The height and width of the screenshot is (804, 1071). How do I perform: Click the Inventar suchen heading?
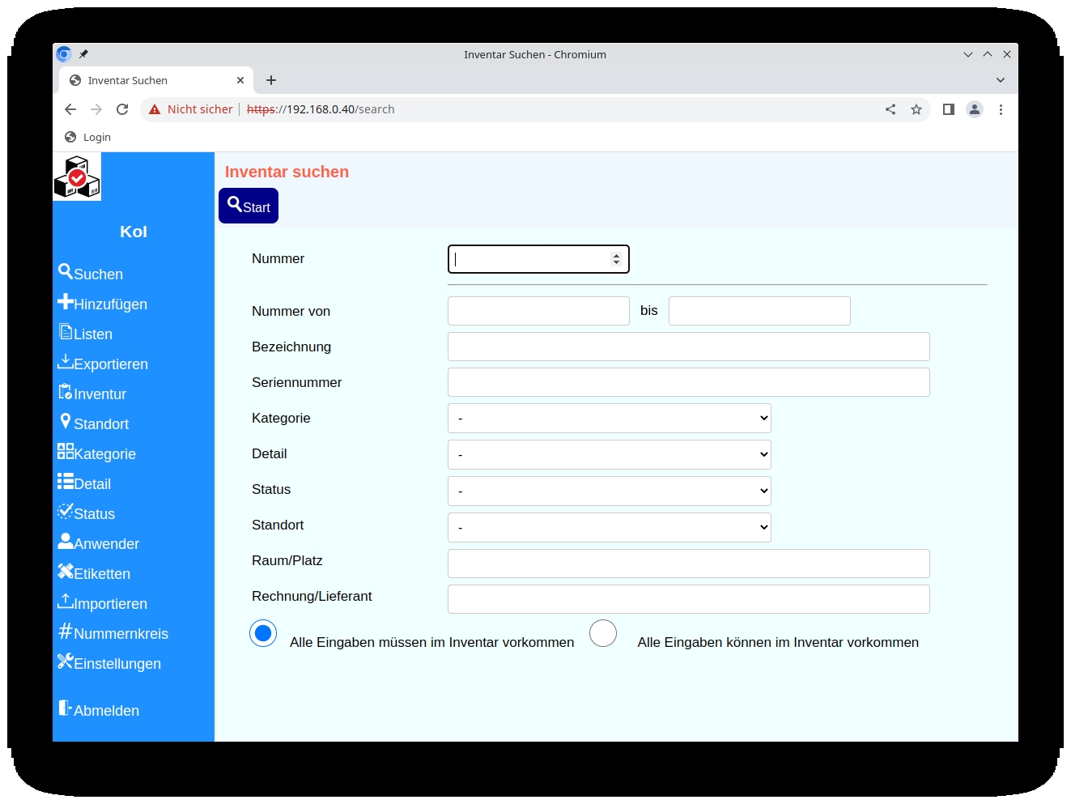(x=287, y=172)
